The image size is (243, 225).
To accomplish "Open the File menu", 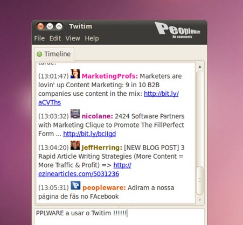I will click(39, 38).
